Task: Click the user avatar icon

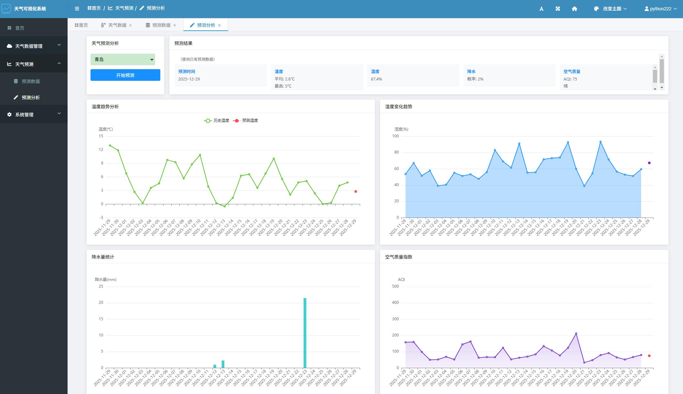Action: [x=646, y=9]
